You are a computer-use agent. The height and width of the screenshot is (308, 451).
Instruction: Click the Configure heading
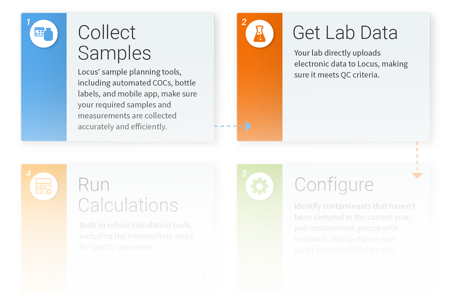coord(334,184)
